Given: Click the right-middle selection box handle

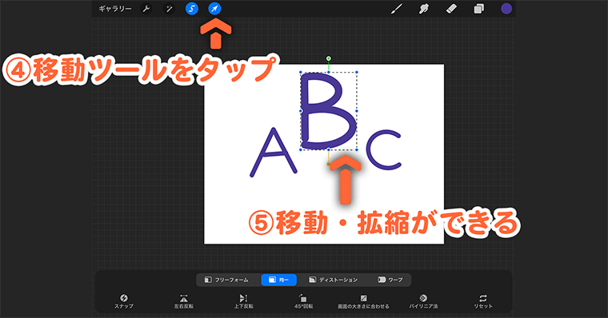Looking at the screenshot, I should pyautogui.click(x=357, y=111).
